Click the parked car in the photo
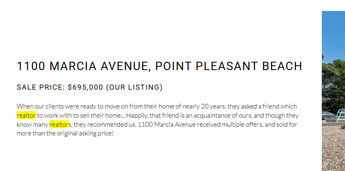This screenshot has height=171, width=345. pyautogui.click(x=328, y=115)
